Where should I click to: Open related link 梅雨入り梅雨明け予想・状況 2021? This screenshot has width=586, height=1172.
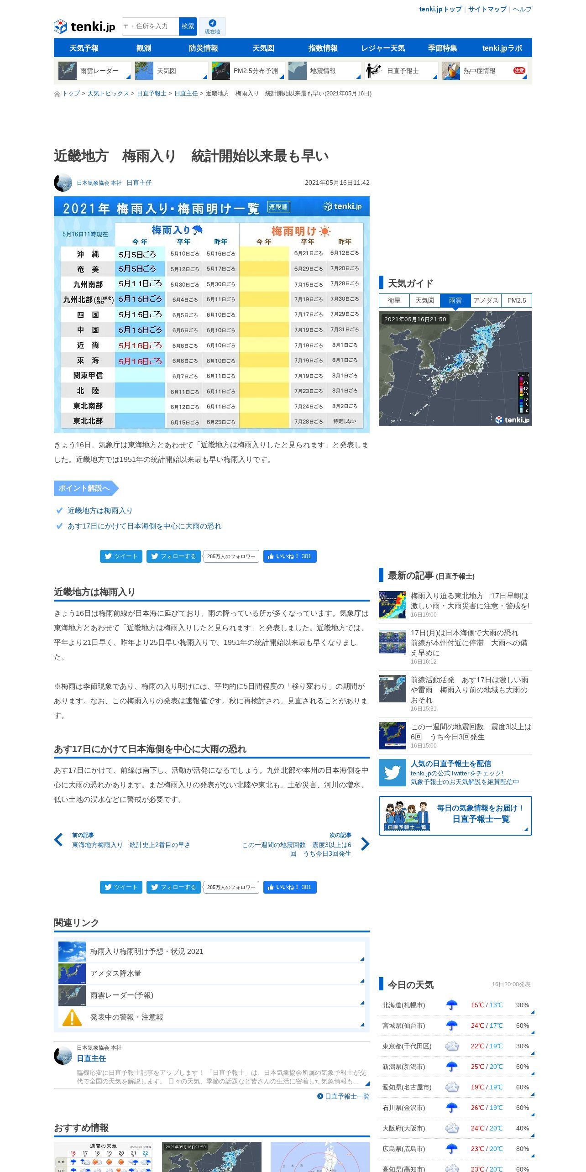[x=212, y=952]
